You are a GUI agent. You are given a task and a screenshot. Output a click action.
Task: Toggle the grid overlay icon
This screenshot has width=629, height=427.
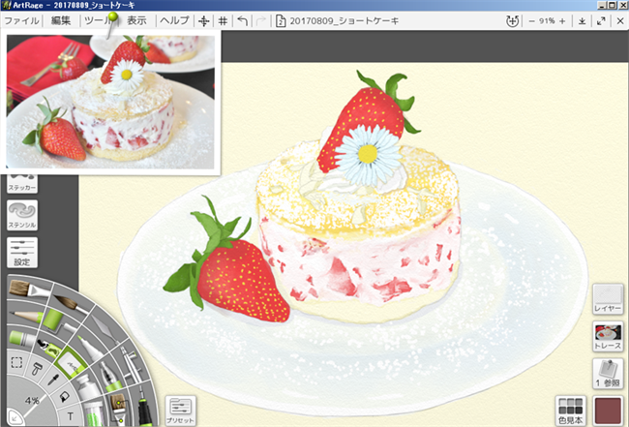click(x=223, y=21)
